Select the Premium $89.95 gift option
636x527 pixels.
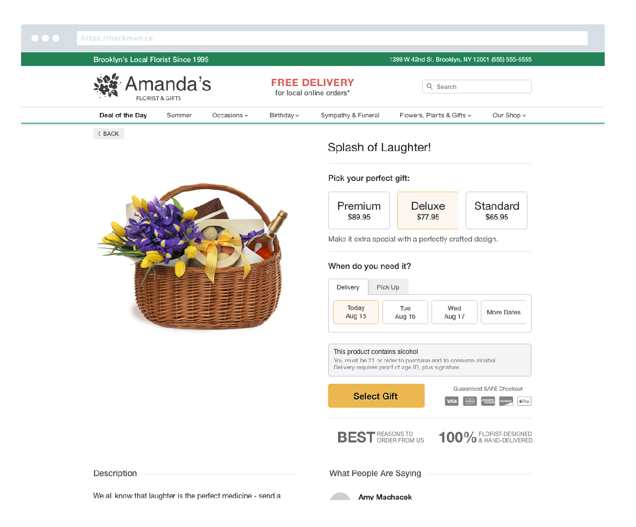point(359,210)
